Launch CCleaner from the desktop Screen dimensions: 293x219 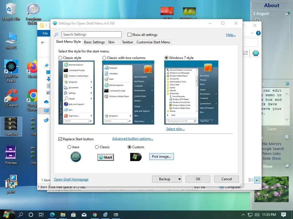[11, 98]
